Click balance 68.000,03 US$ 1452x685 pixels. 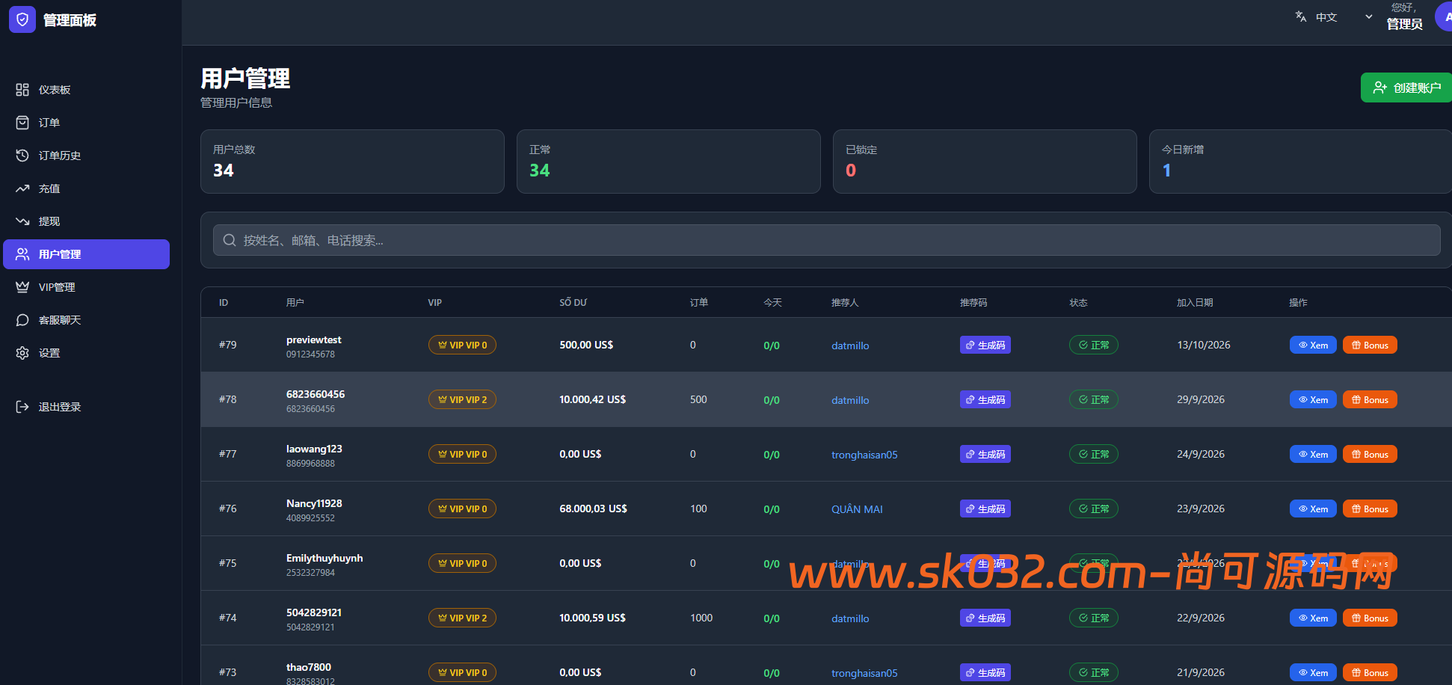(593, 509)
